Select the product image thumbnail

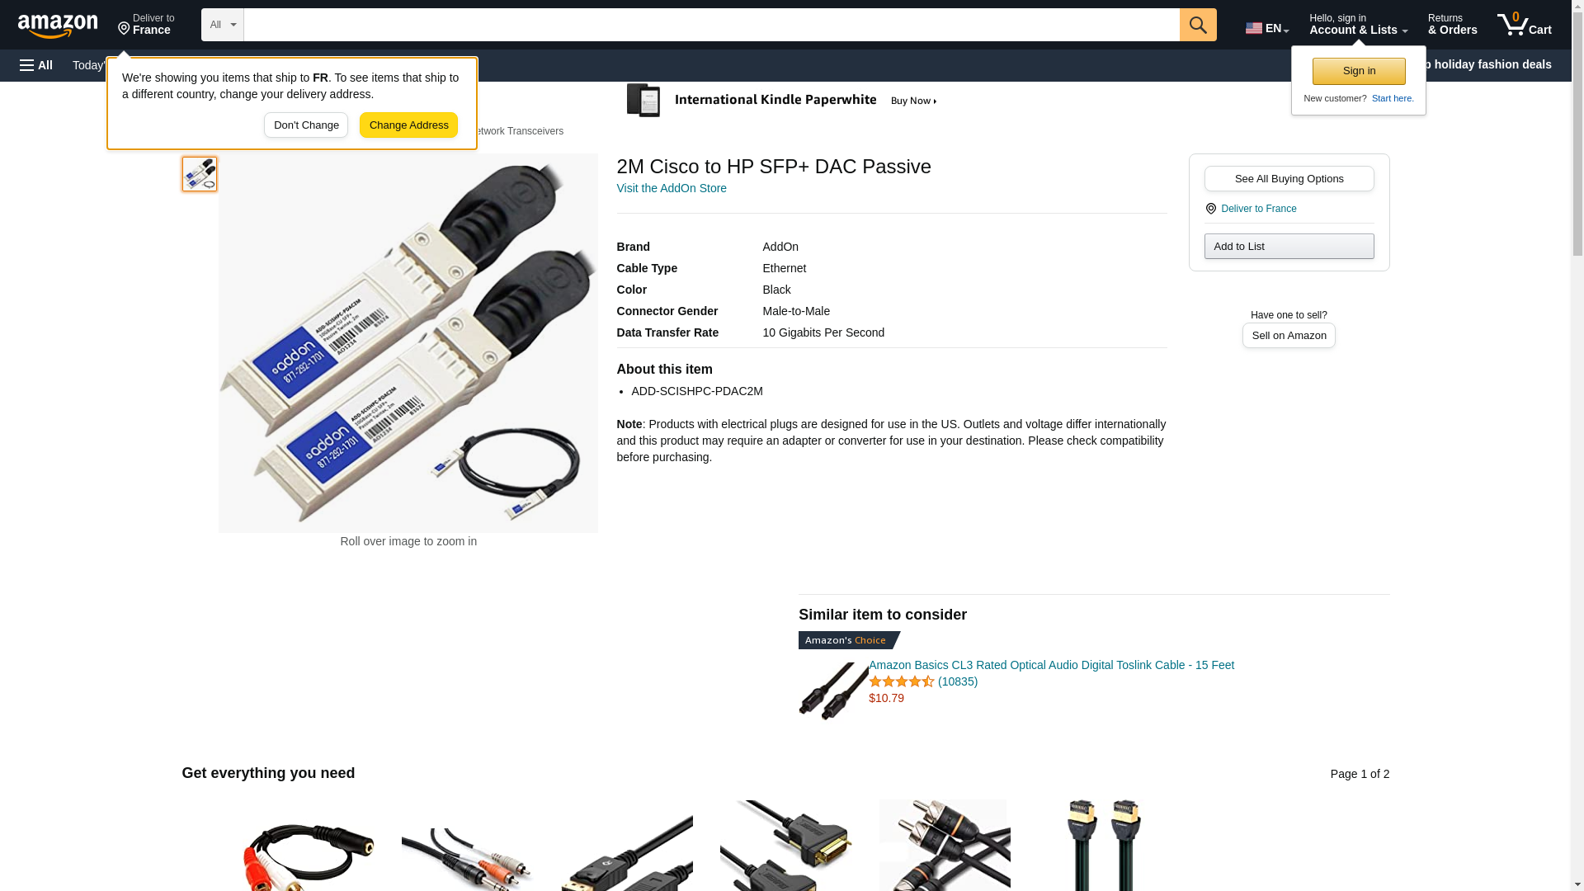coord(200,174)
